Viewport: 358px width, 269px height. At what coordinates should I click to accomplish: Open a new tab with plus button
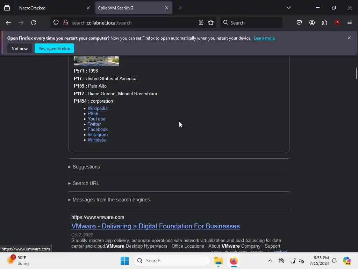pyautogui.click(x=180, y=8)
